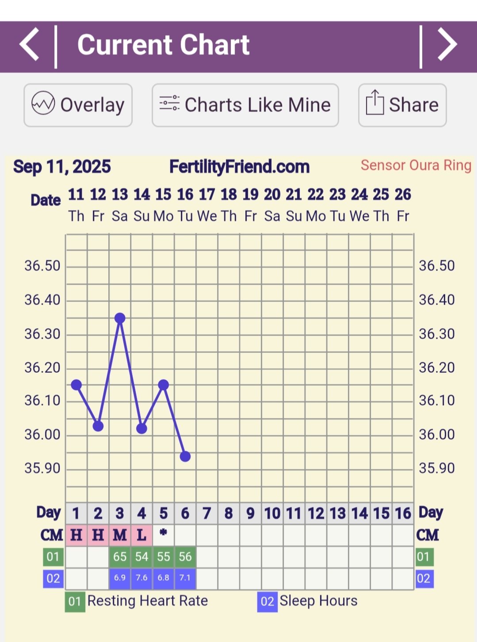
Task: Tap cycle day 1 cell
Action: click(76, 513)
